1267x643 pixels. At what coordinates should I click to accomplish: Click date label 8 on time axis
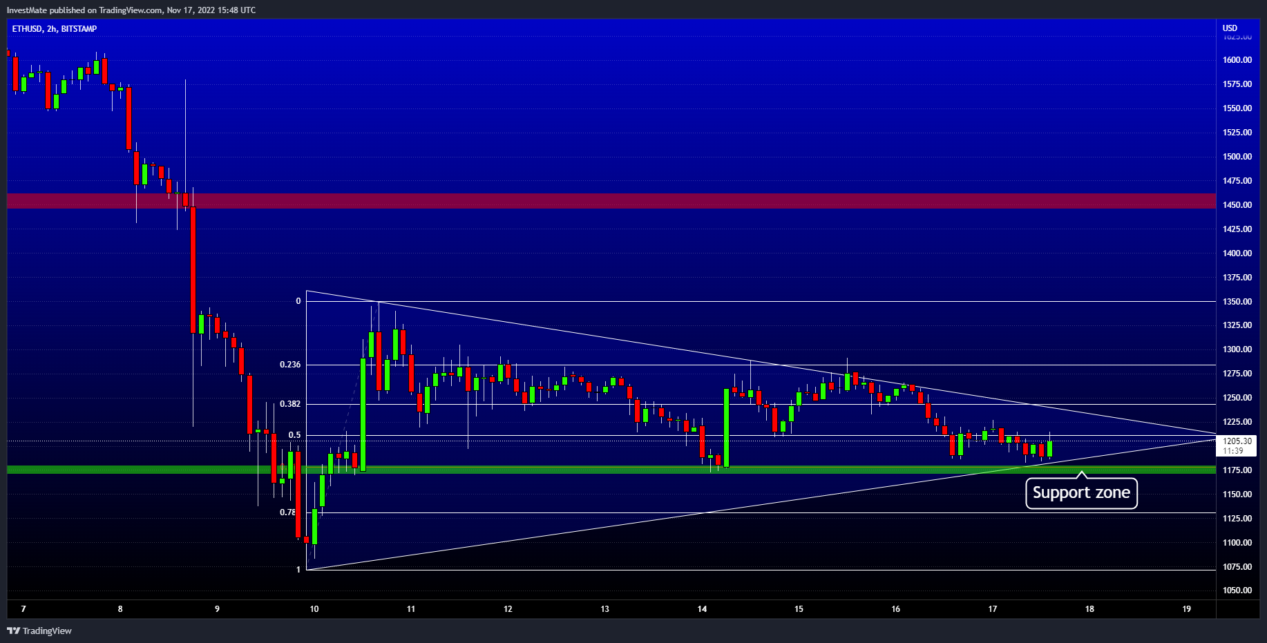(x=120, y=609)
